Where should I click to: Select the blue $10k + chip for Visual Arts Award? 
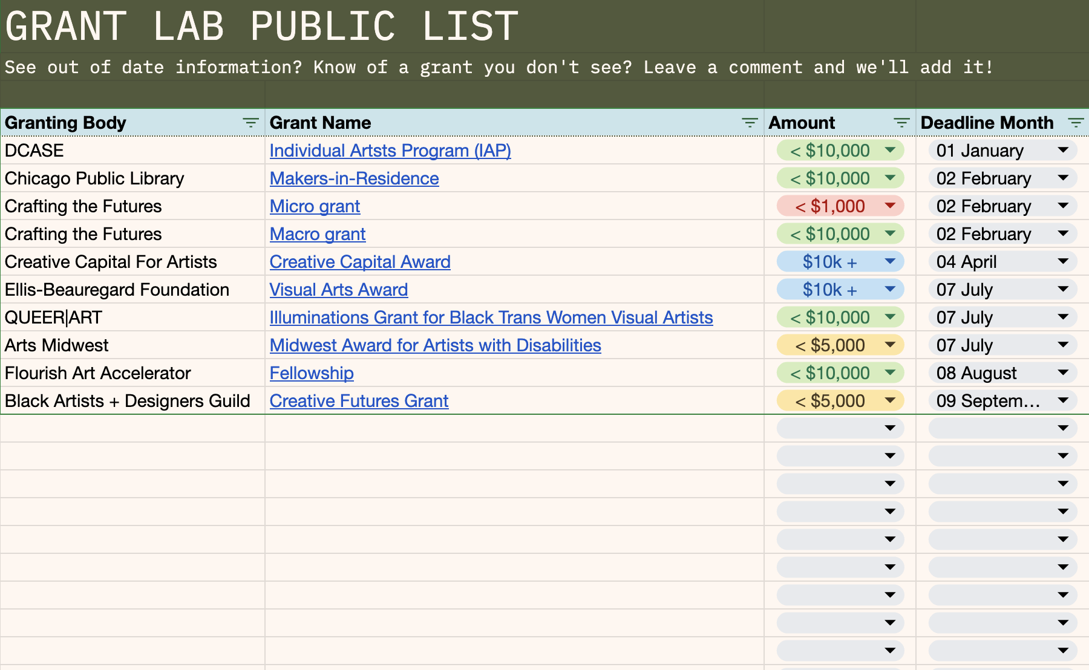click(x=829, y=289)
